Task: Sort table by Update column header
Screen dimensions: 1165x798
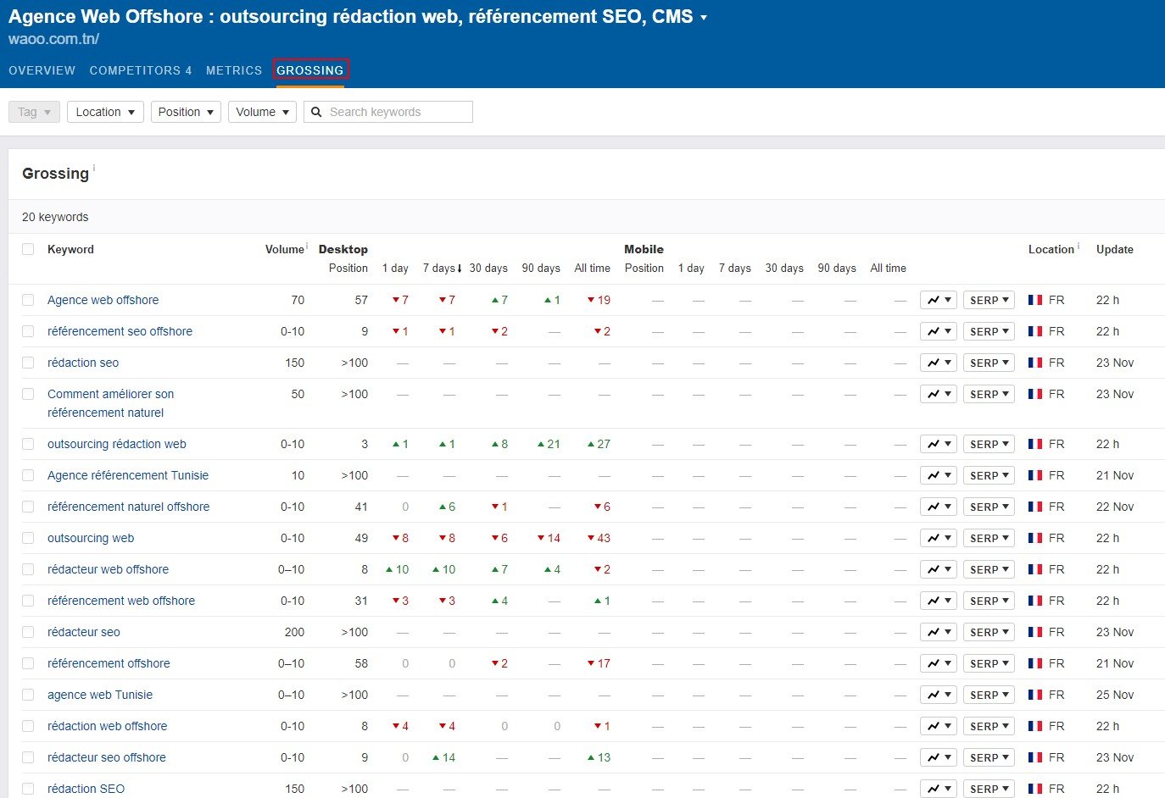Action: point(1114,249)
